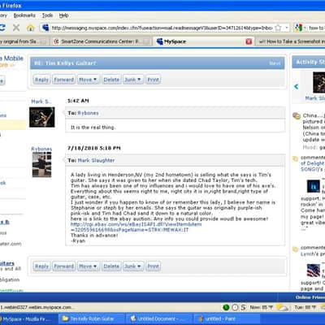Expand the top Junk dropdown
325x325 pixels.
(x=132, y=80)
